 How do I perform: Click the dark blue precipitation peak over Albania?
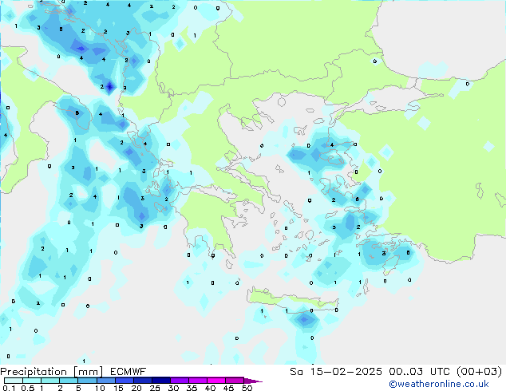click(110, 86)
